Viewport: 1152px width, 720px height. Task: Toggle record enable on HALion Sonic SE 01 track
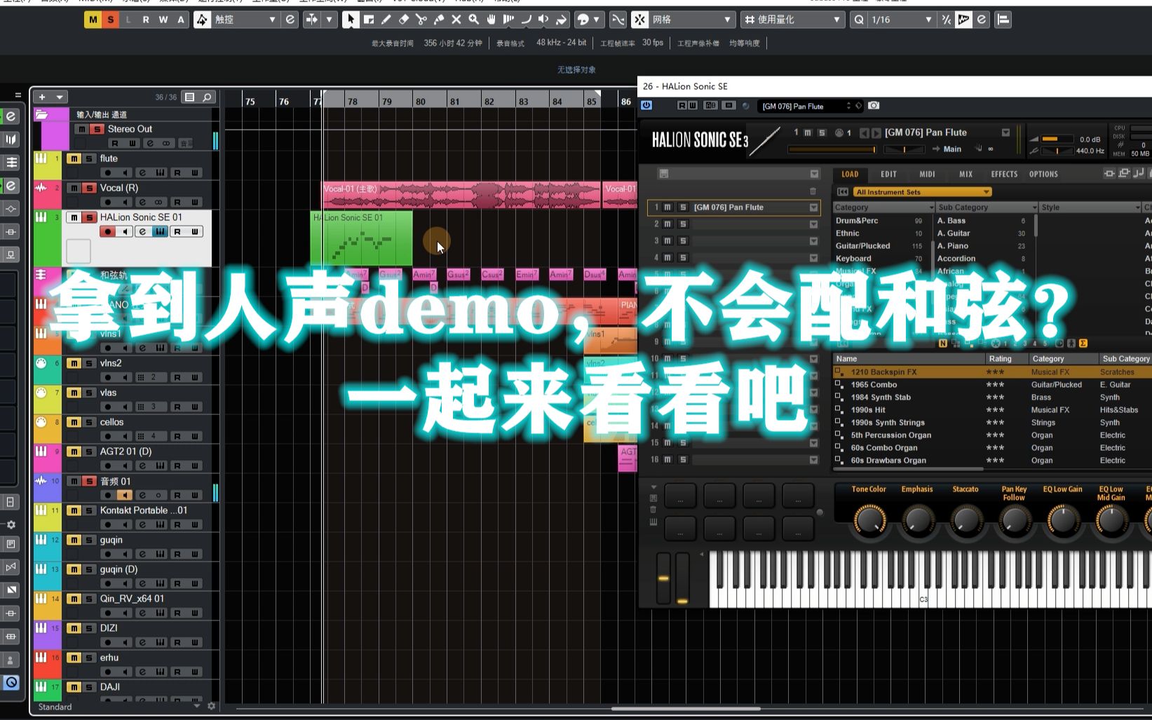(x=107, y=231)
